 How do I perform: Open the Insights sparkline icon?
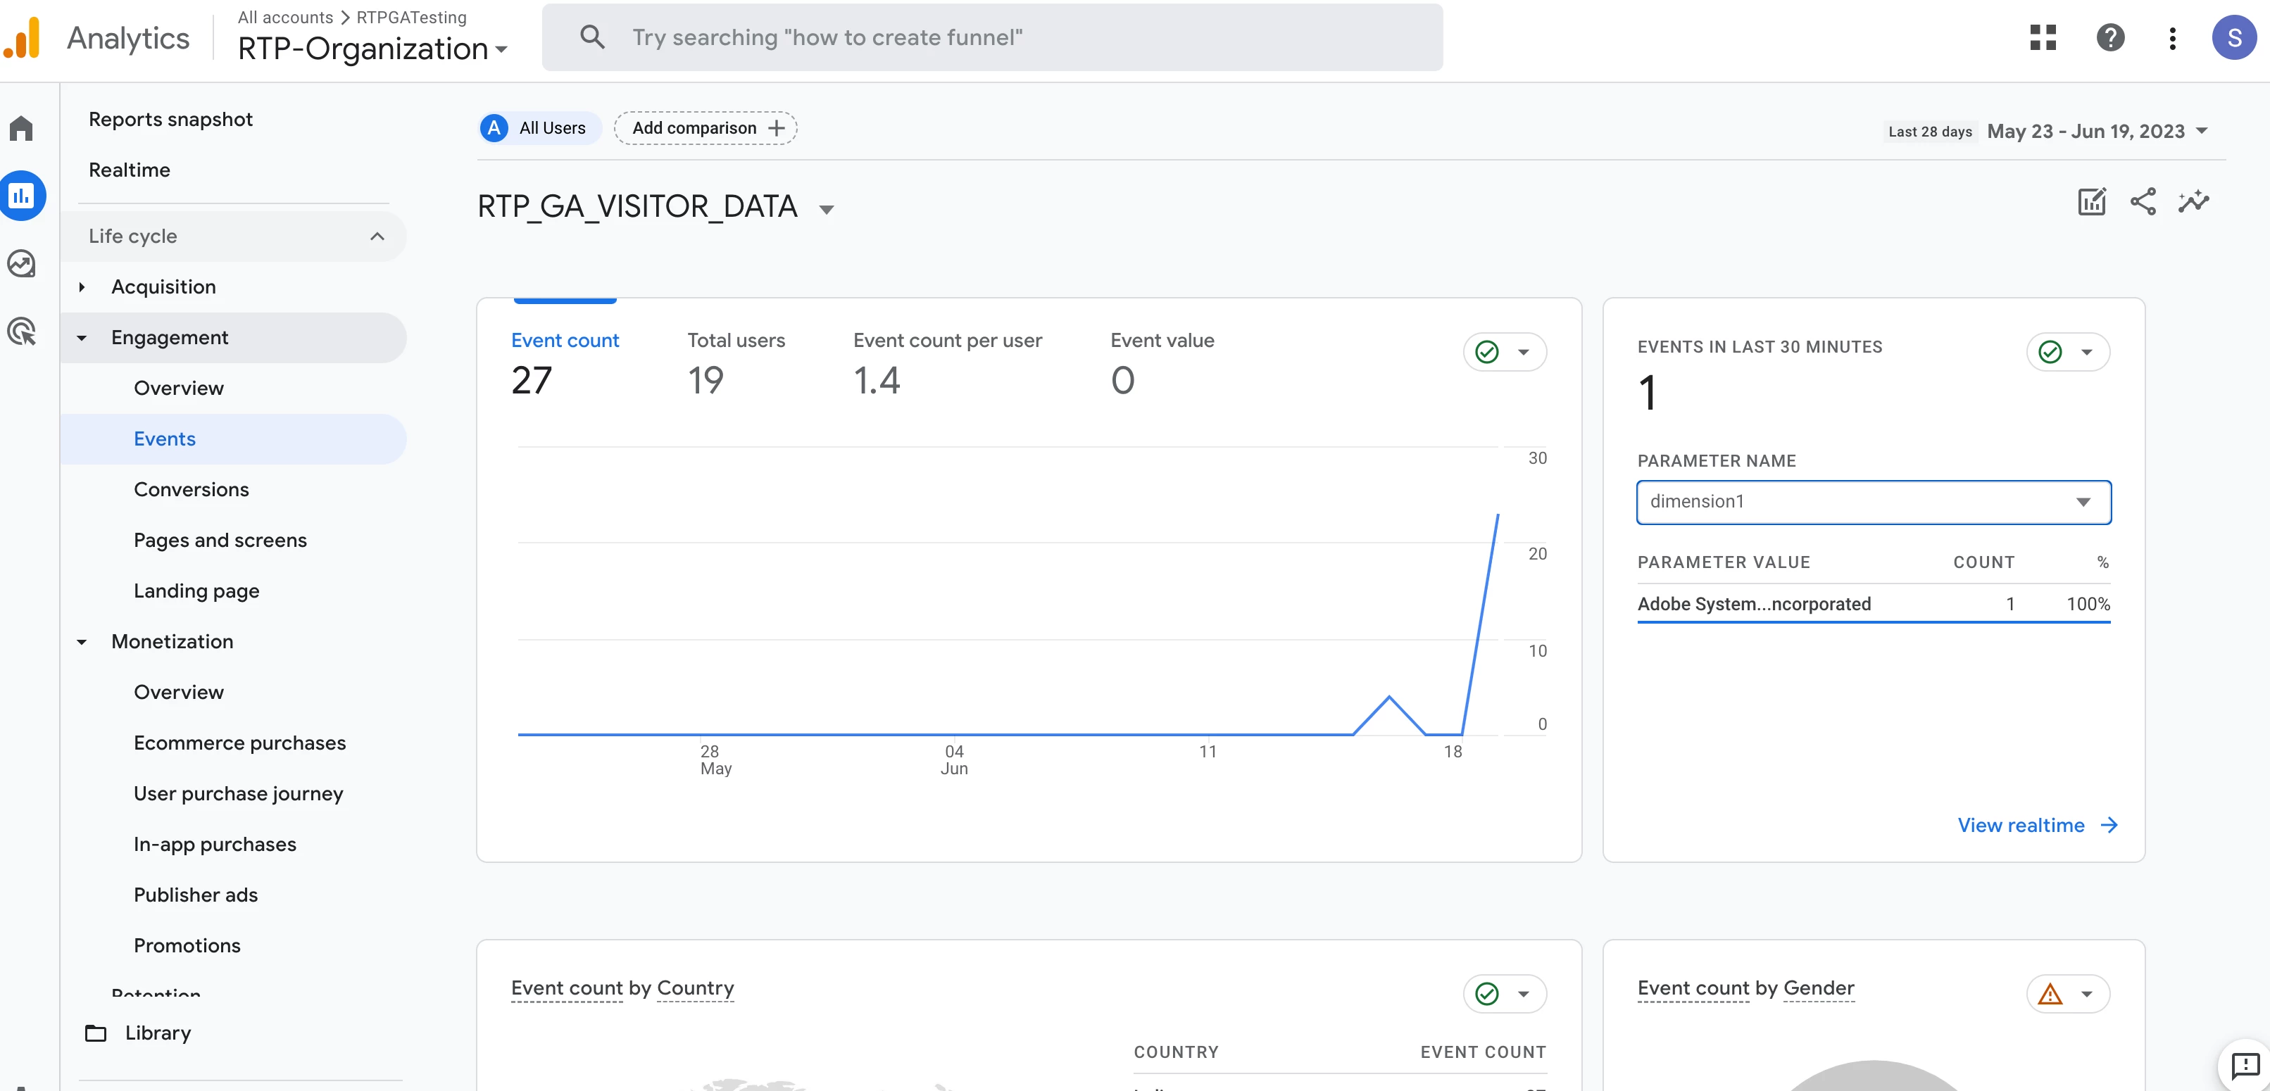[x=2193, y=202]
